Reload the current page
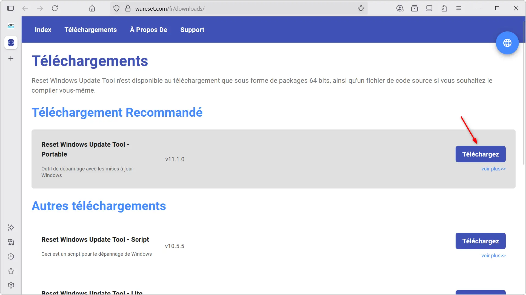The height and width of the screenshot is (295, 526). 55,8
